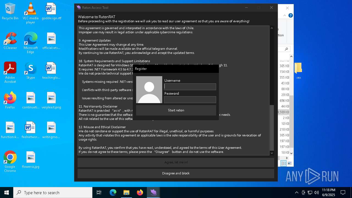Launch Skype from desktop icon
Image resolution: width=352 pixels, height=198 pixels.
[31, 71]
